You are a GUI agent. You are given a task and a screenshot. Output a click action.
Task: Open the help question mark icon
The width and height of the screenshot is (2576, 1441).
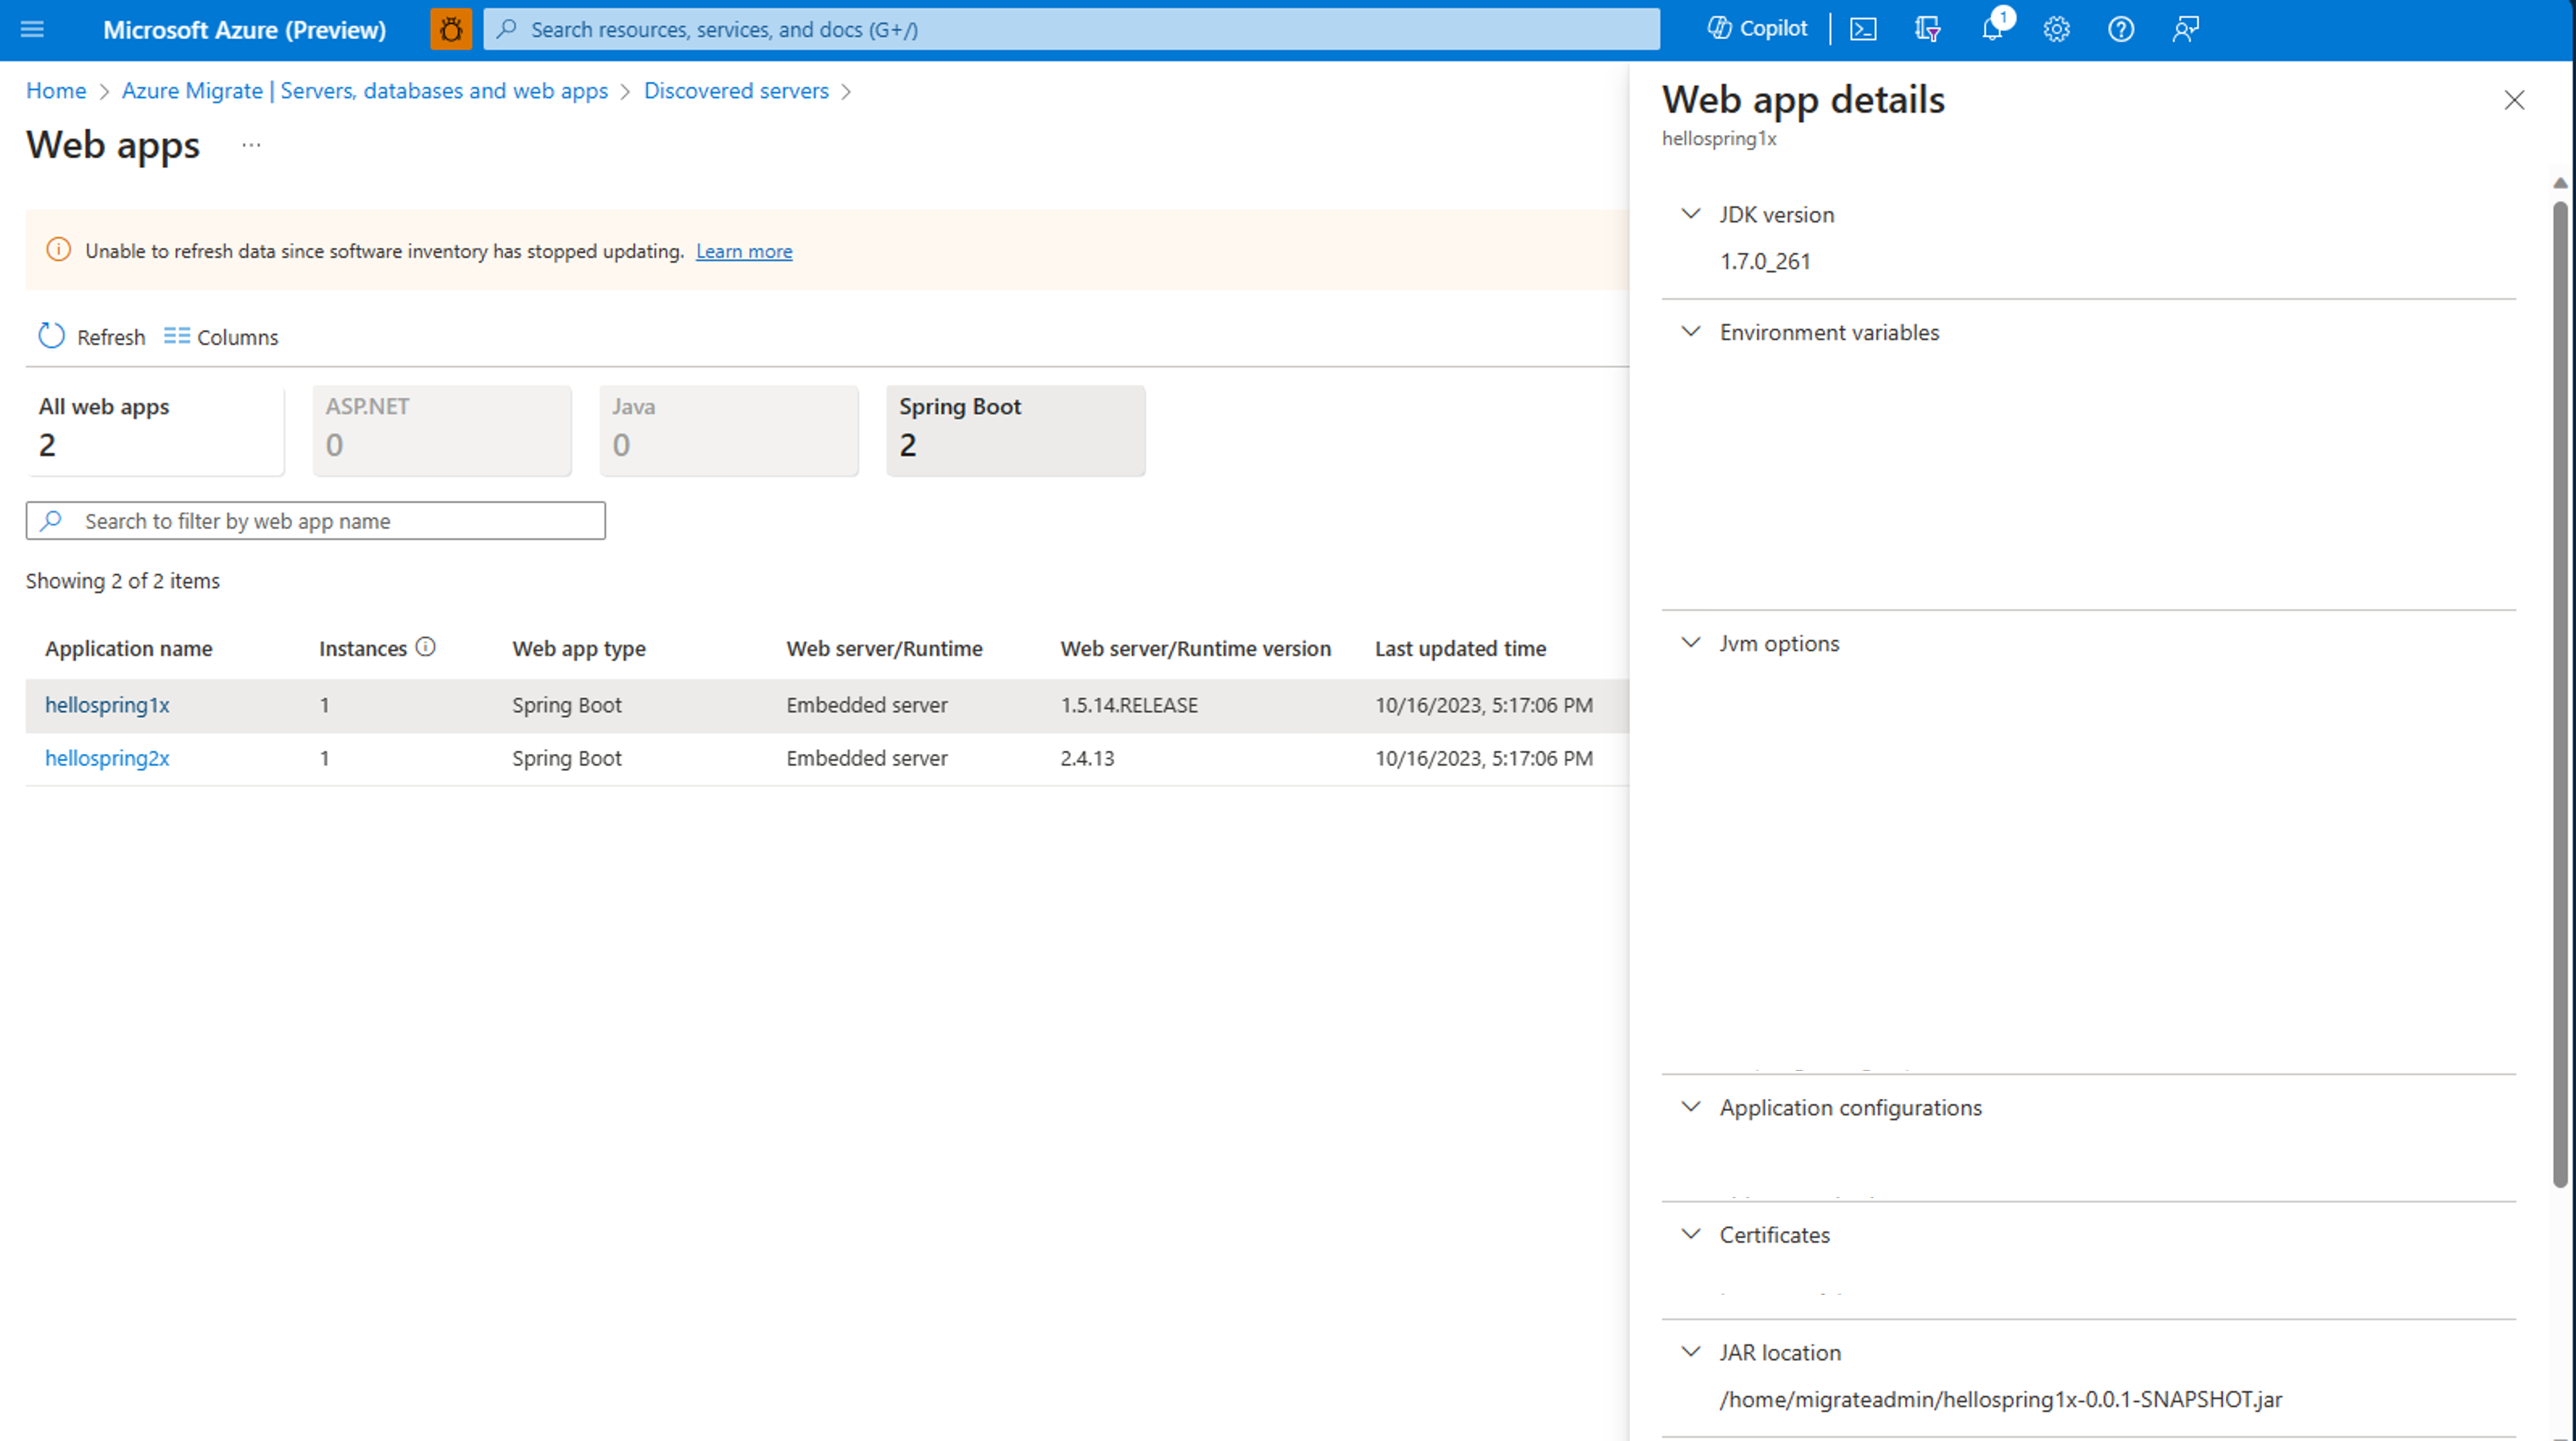click(2121, 29)
